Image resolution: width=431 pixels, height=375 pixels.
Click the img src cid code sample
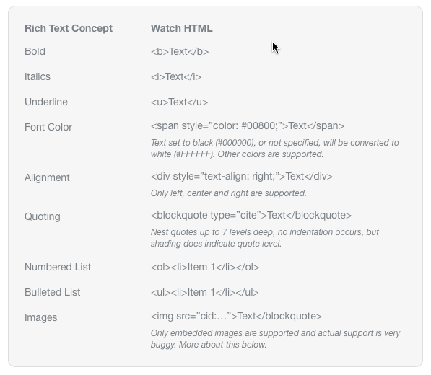point(236,317)
